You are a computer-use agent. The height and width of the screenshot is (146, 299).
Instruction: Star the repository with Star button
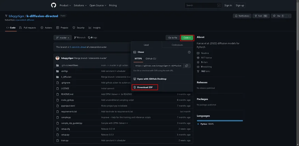[x=279, y=16]
